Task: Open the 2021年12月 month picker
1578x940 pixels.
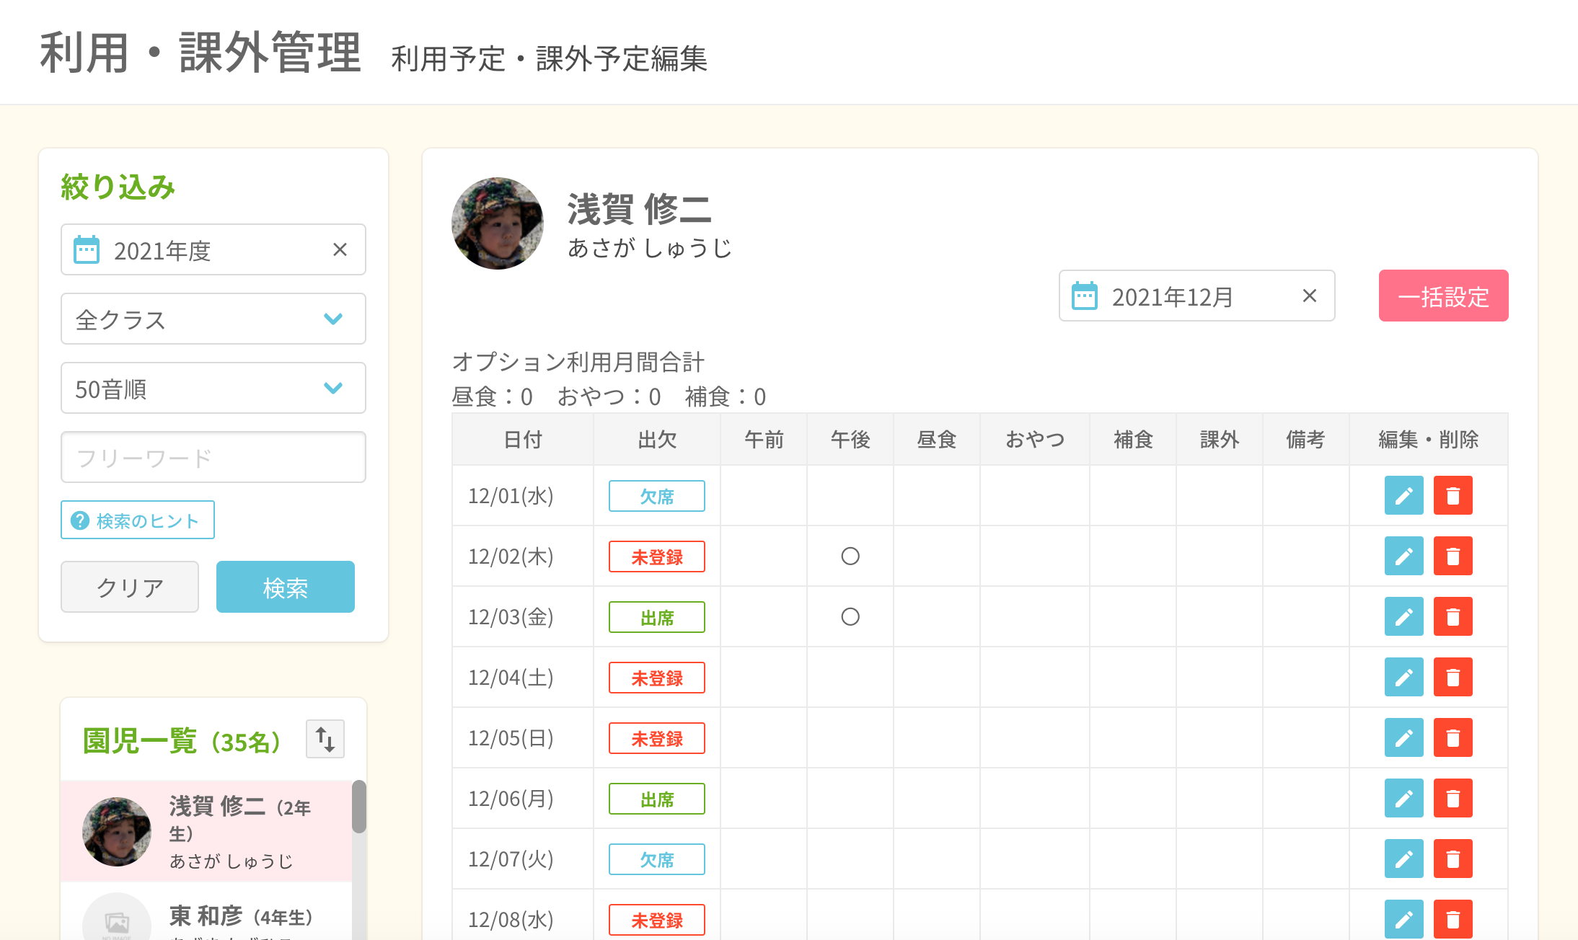Action: 1196,296
